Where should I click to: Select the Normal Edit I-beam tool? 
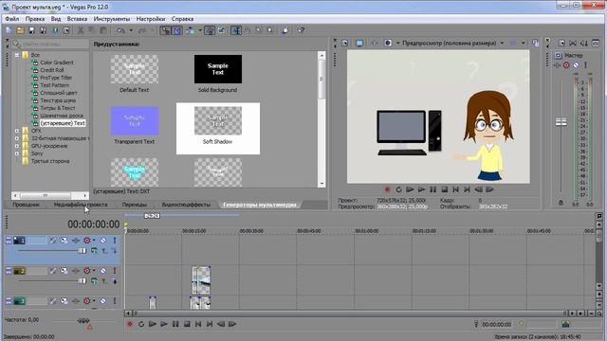(236, 30)
